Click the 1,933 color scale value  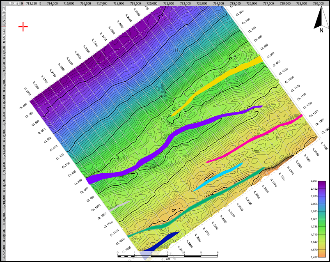pyautogui.click(x=314, y=211)
